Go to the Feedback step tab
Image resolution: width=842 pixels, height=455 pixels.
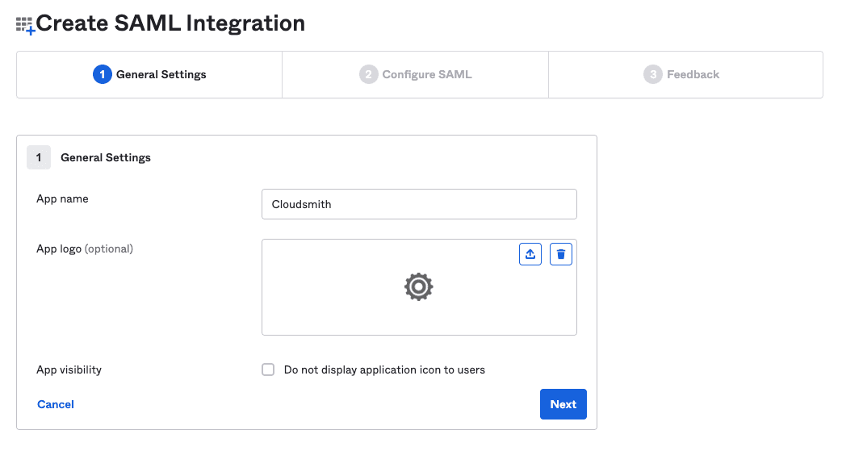(x=693, y=74)
